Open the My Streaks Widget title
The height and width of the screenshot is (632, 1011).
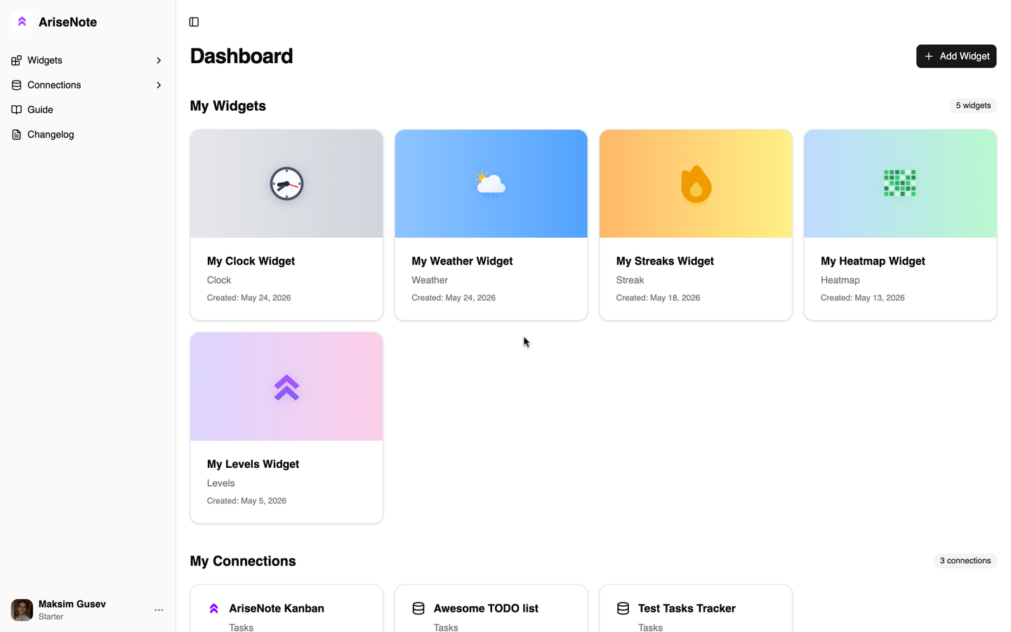coord(665,261)
